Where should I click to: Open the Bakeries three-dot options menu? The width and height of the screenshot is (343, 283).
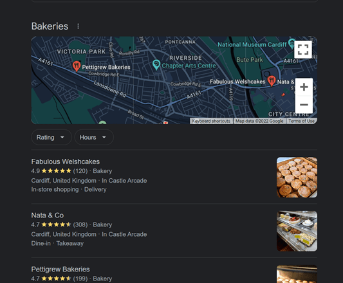coord(78,26)
